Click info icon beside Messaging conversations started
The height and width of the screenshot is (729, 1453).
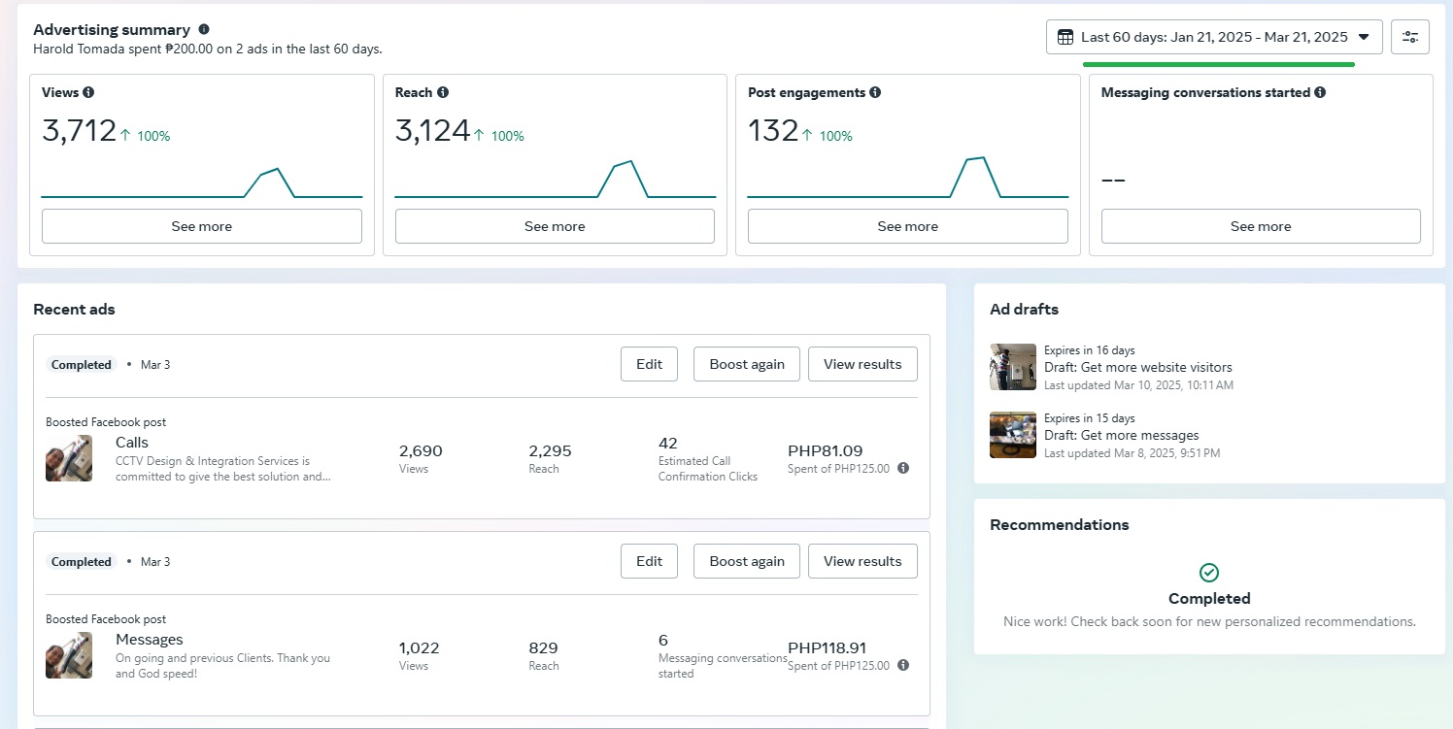[x=1320, y=93]
